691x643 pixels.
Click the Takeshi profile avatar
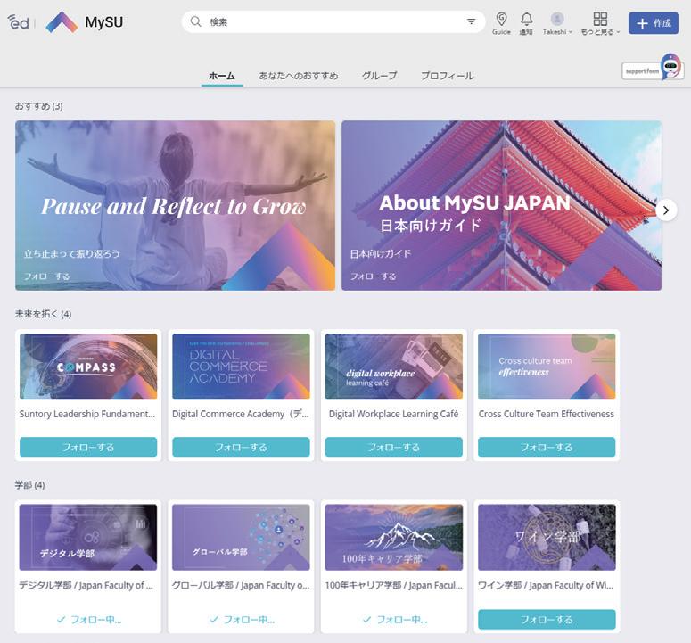click(557, 19)
